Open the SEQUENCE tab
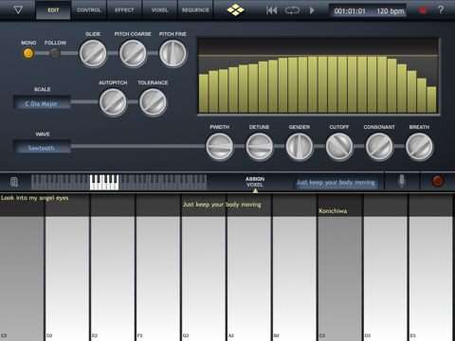Screen dimensions: 455x341 195,10
